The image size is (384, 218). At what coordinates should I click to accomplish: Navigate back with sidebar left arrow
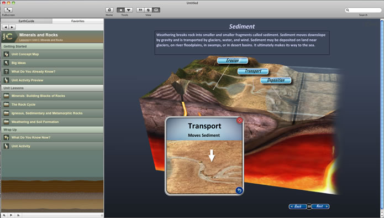click(x=6, y=27)
